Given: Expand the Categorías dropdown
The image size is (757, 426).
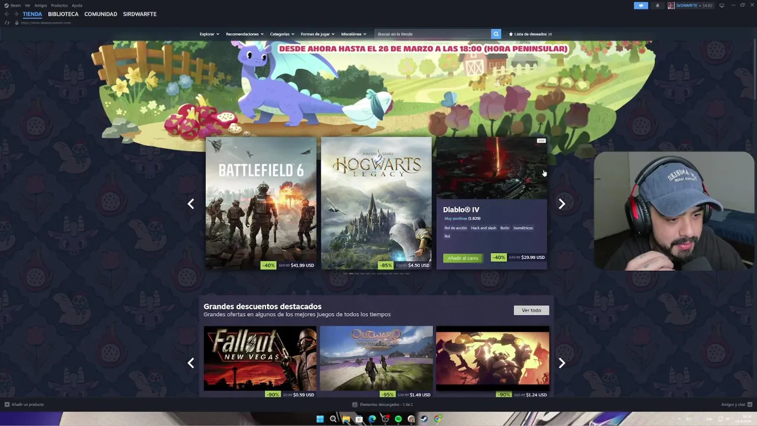Looking at the screenshot, I should point(282,34).
